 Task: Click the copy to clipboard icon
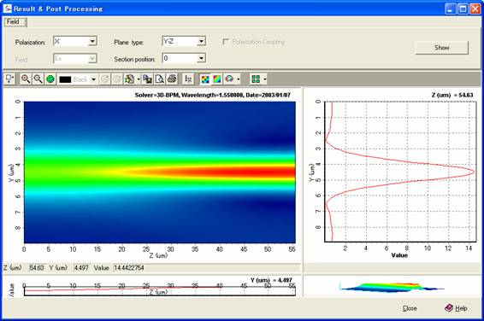147,79
